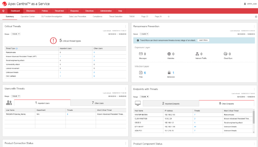Image resolution: width=258 pixels, height=147 pixels.
Task: Expand the Ransomware Prevention Period dropdown
Action: tap(144, 34)
